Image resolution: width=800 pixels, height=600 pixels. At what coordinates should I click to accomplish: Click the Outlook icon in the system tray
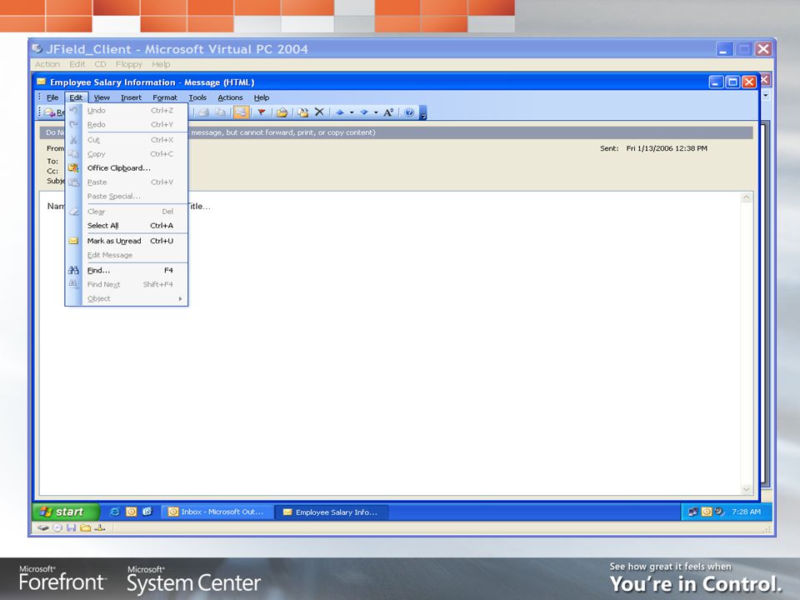point(707,511)
